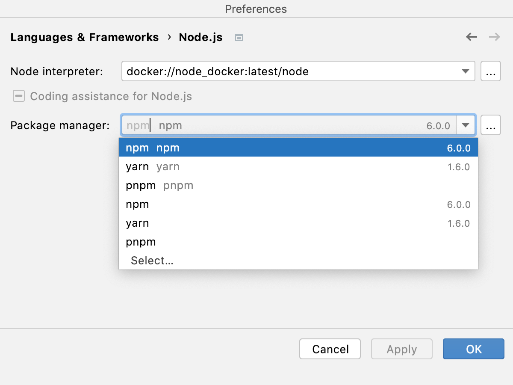Select Node.js in the breadcrumb

click(200, 37)
